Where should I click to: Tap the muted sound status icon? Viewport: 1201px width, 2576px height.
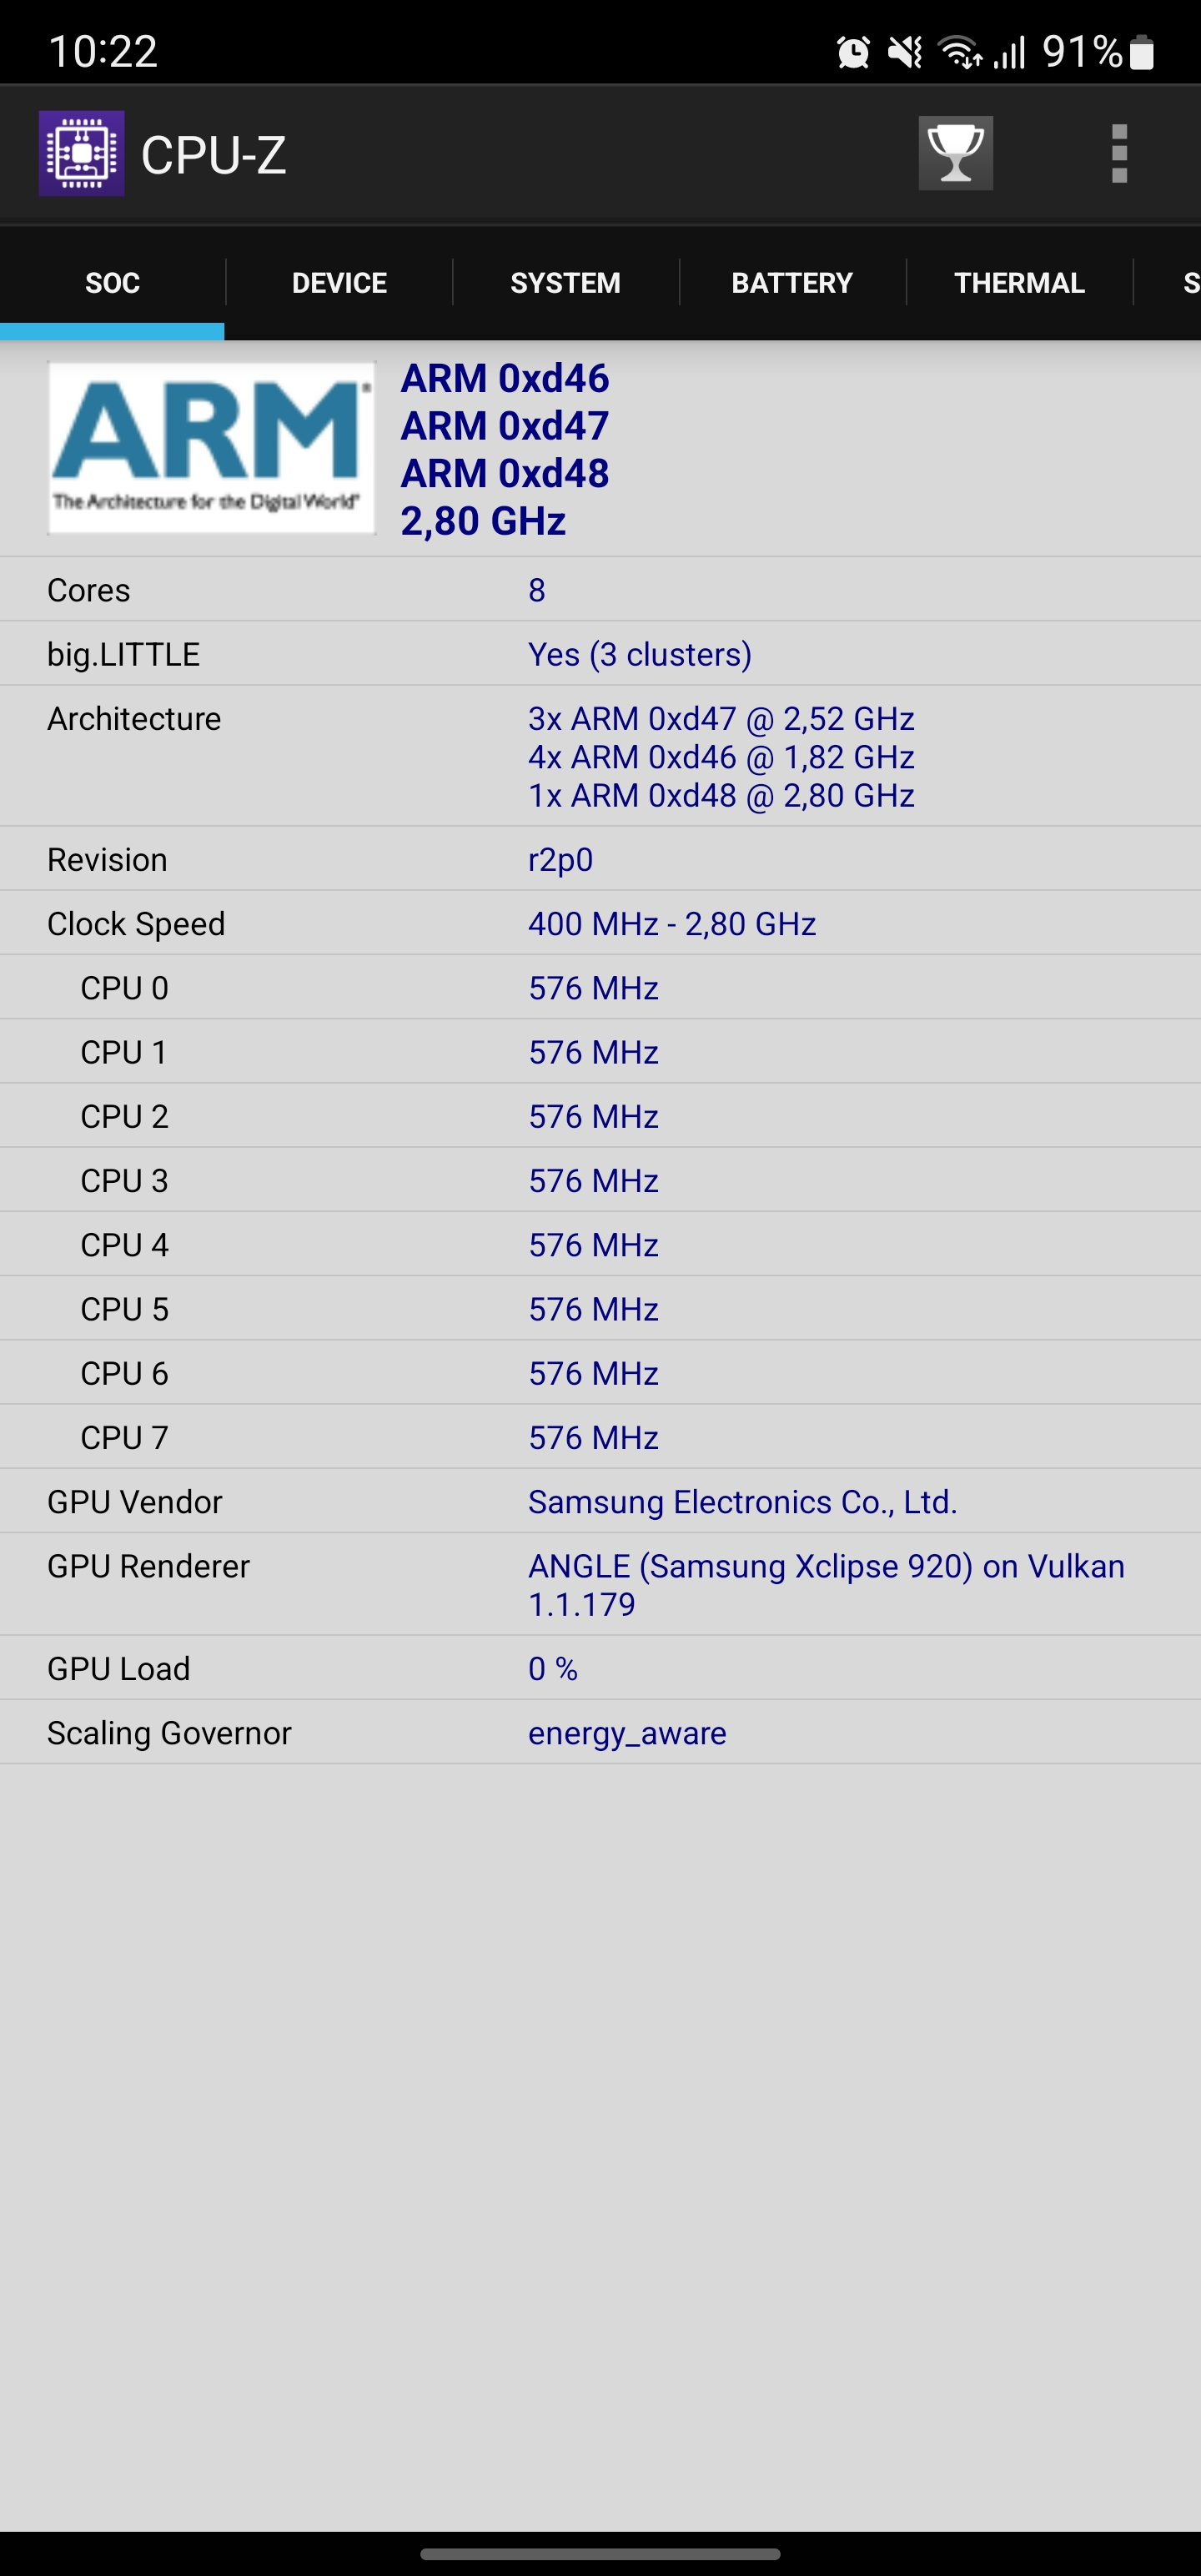point(906,52)
